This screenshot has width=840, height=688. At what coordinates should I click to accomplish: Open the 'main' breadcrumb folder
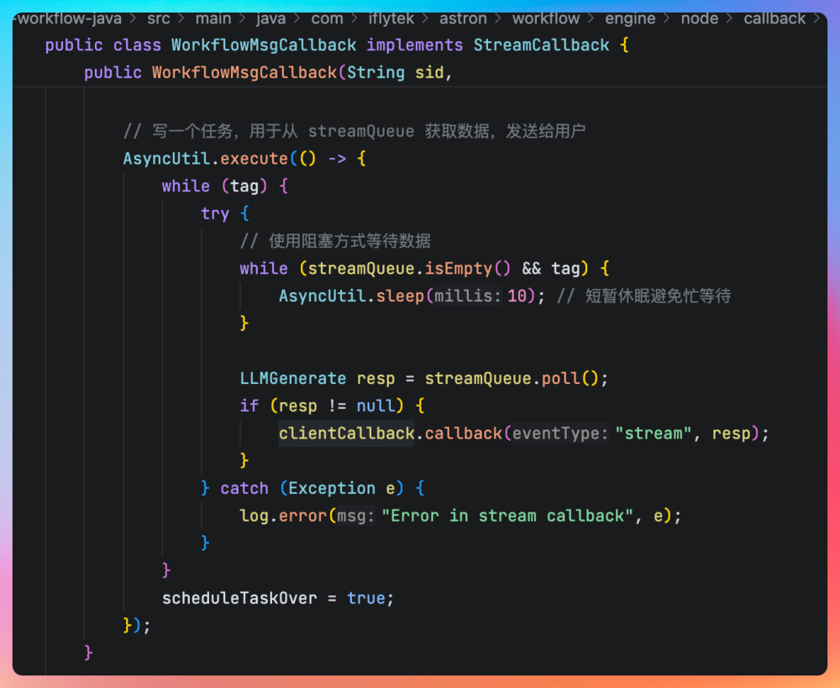tap(213, 18)
